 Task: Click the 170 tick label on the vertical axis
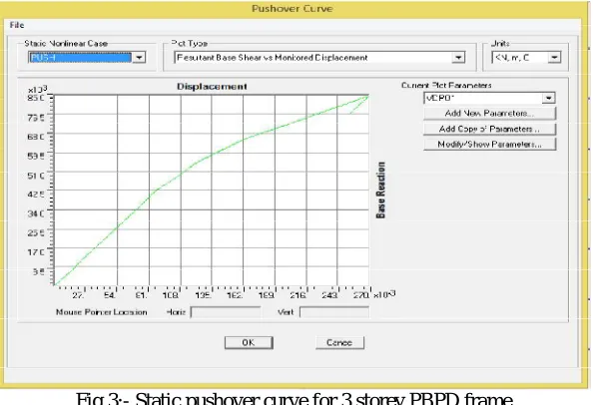click(36, 252)
